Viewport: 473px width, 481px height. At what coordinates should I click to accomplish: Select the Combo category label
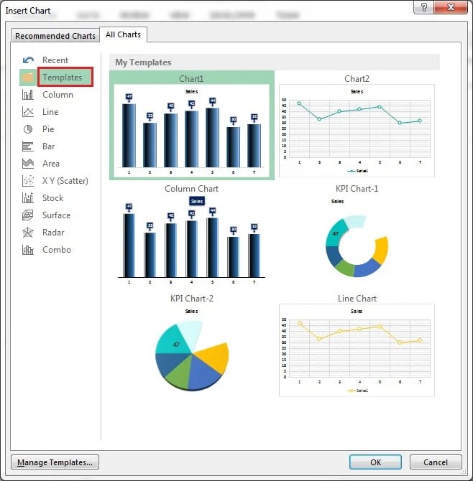pos(57,250)
